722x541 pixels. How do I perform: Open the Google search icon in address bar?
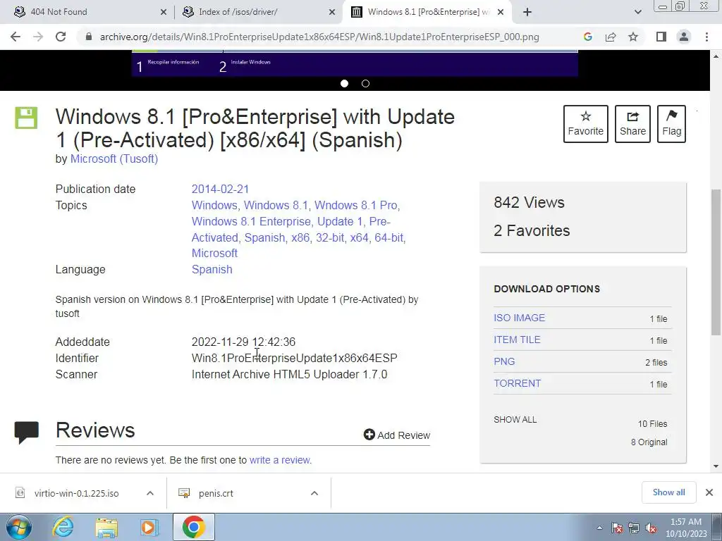click(587, 37)
